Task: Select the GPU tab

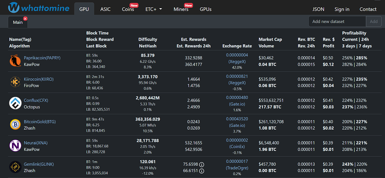Action: point(84,9)
